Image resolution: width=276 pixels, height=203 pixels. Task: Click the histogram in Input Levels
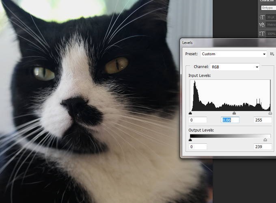(x=230, y=95)
